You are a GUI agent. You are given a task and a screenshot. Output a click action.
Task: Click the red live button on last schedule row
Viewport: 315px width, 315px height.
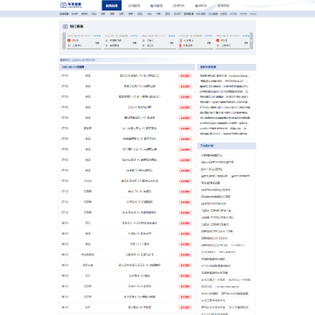(185, 307)
